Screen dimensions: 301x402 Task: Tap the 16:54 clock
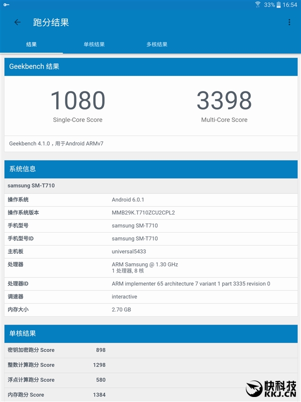[x=290, y=5]
